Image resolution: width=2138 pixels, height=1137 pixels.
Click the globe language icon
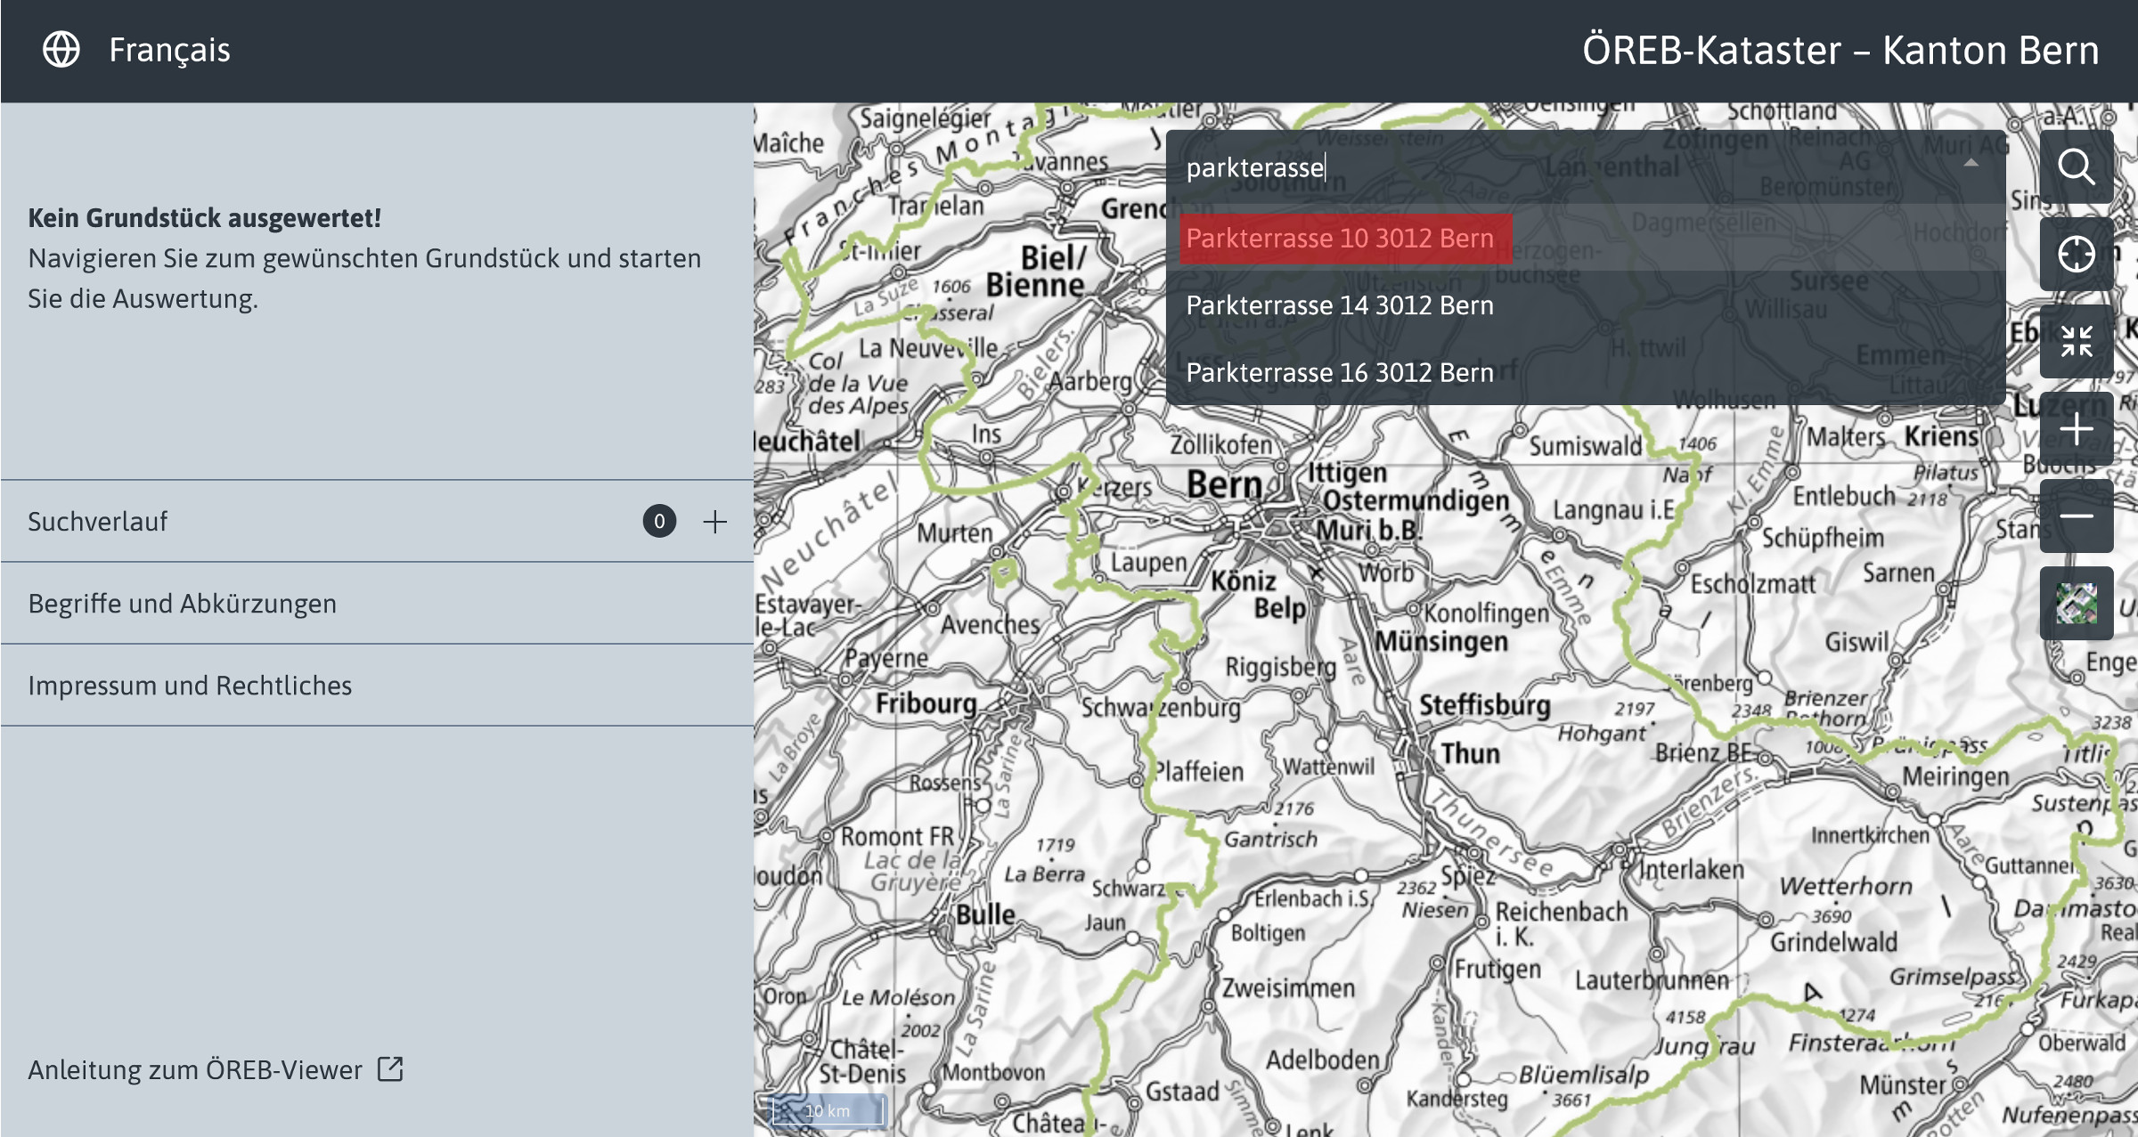pos(61,50)
